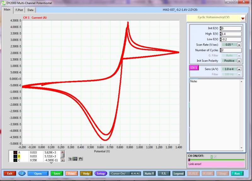Toggle the channel 1 on/off checkbox
The width and height of the screenshot is (252, 181).
pos(215,157)
